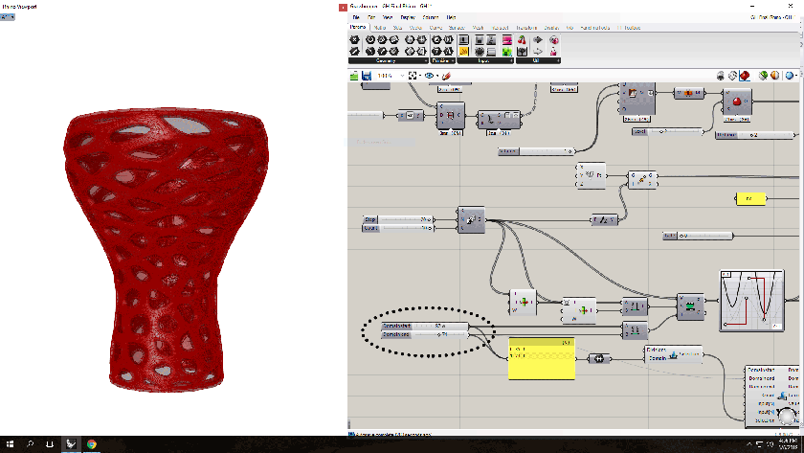804x453 pixels.
Task: Pick the yellow Panel icon in Input group
Action: [463, 51]
